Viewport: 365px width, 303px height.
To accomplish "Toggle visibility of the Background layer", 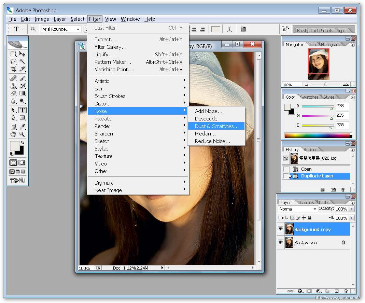I will click(281, 242).
